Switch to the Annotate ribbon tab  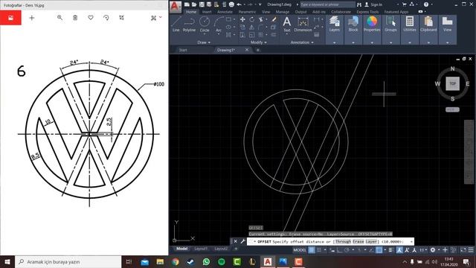click(225, 12)
